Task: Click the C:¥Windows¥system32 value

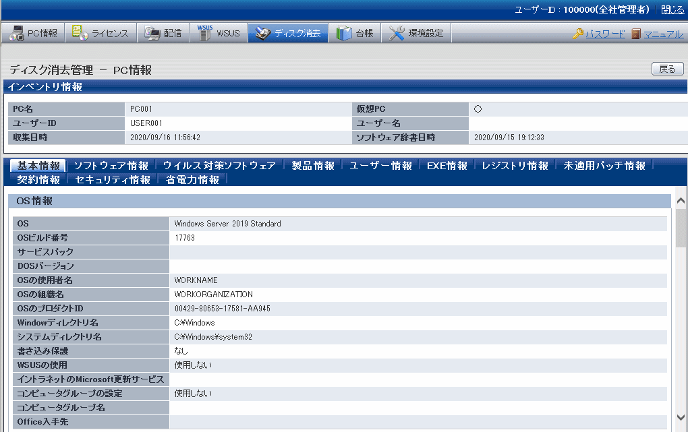Action: [213, 337]
